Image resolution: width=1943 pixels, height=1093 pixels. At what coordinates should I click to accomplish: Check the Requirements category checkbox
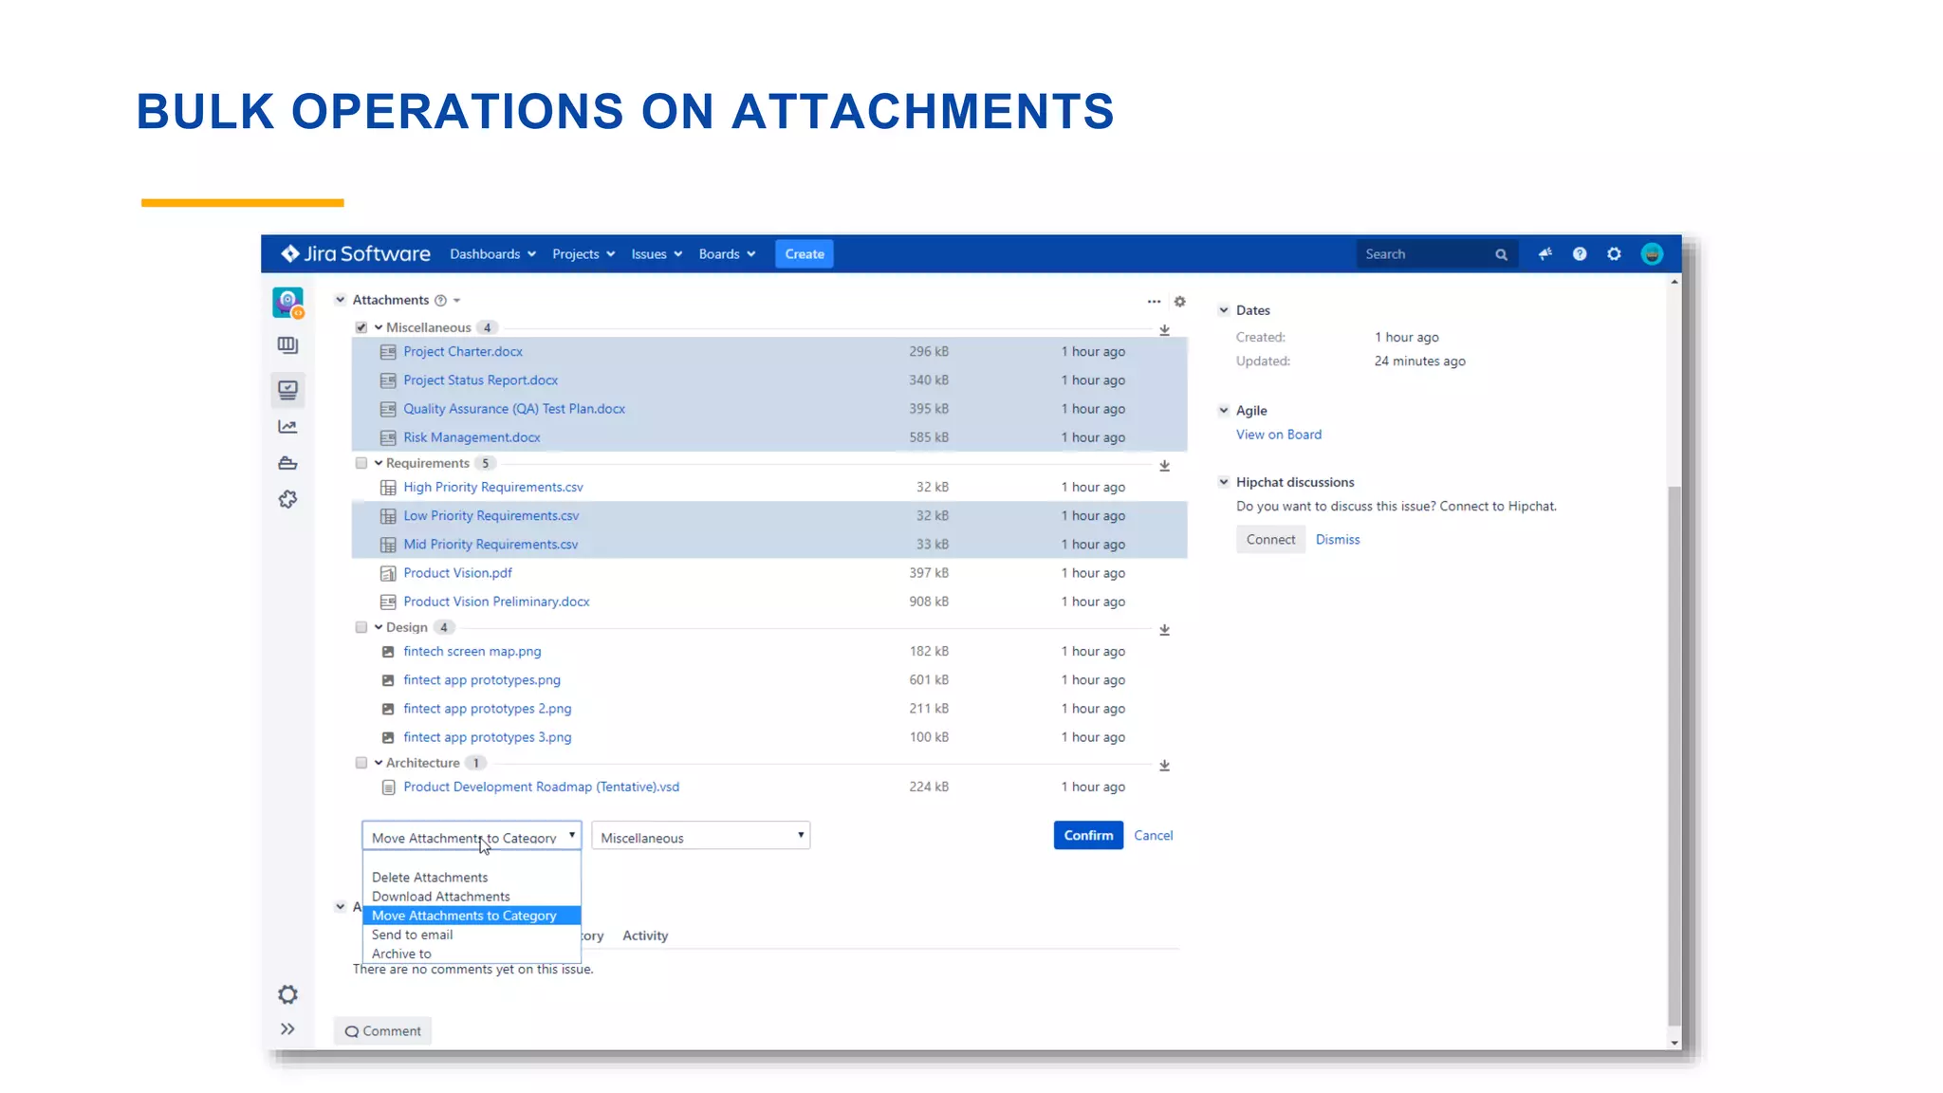pyautogui.click(x=361, y=463)
